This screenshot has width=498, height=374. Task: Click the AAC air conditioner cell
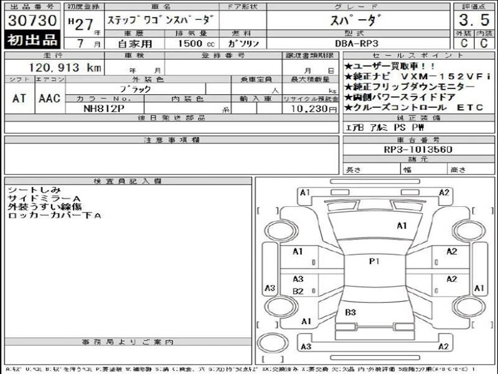(50, 98)
